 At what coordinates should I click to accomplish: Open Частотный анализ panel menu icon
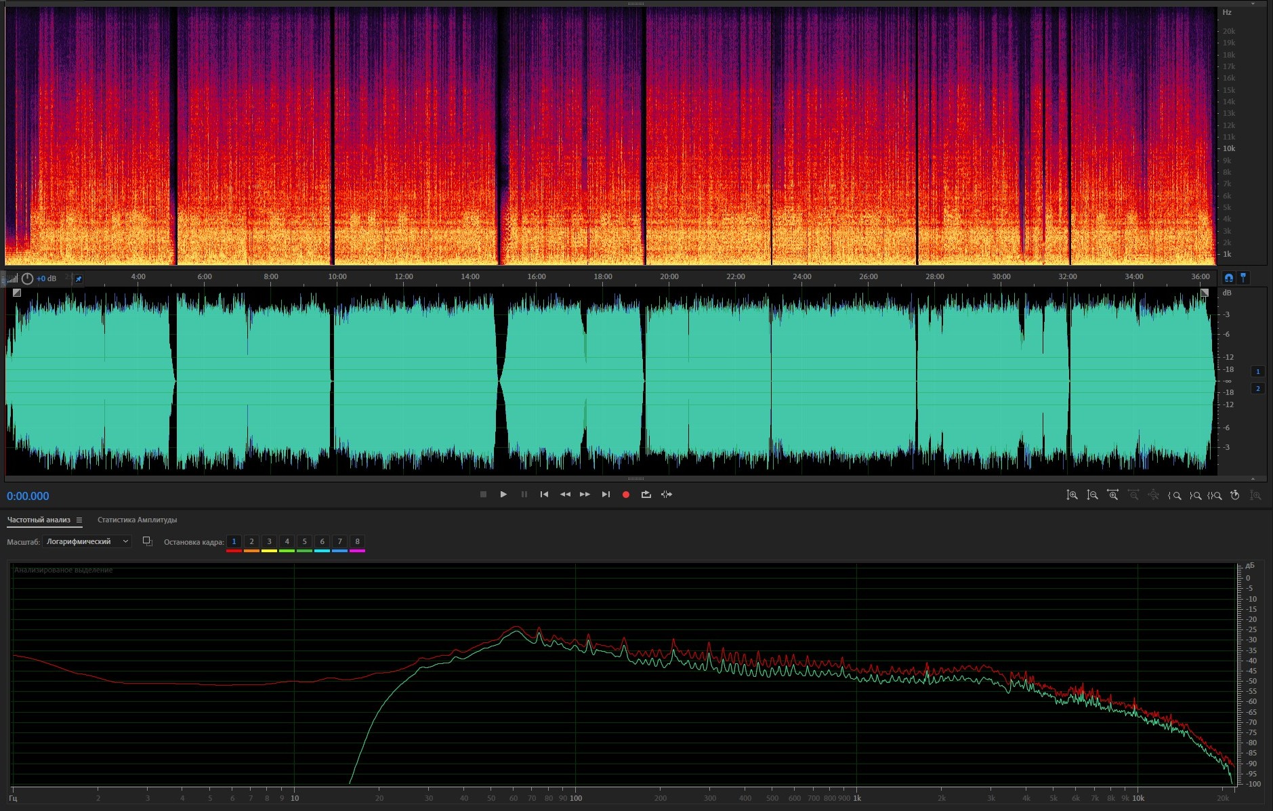pyautogui.click(x=79, y=520)
